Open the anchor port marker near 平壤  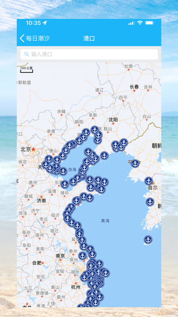(x=135, y=164)
